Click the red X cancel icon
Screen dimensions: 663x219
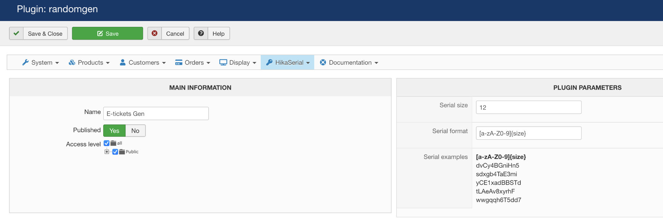[155, 33]
